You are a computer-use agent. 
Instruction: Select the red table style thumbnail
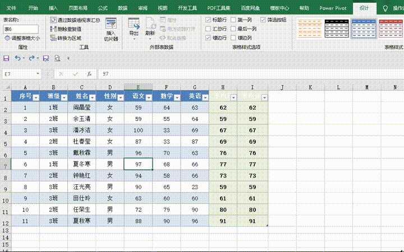point(391,29)
